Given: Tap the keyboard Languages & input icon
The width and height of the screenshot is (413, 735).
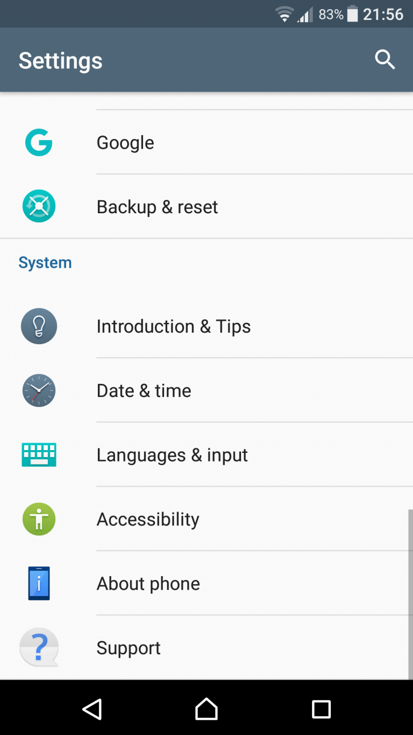Looking at the screenshot, I should [39, 455].
